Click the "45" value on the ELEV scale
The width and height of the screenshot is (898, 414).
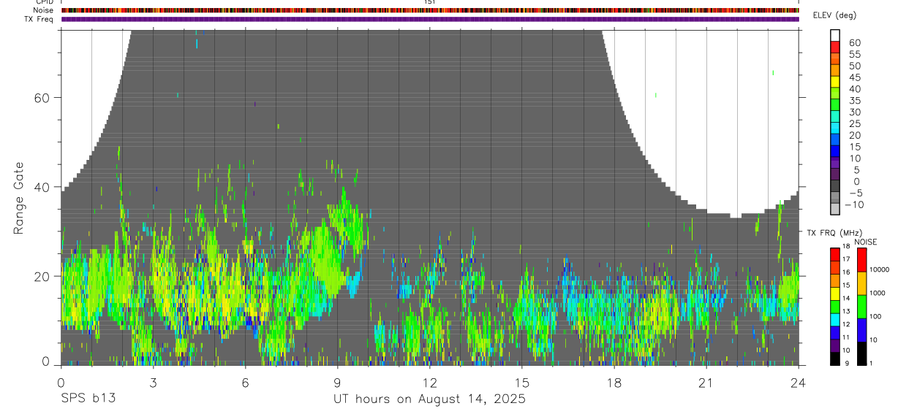[x=854, y=77]
